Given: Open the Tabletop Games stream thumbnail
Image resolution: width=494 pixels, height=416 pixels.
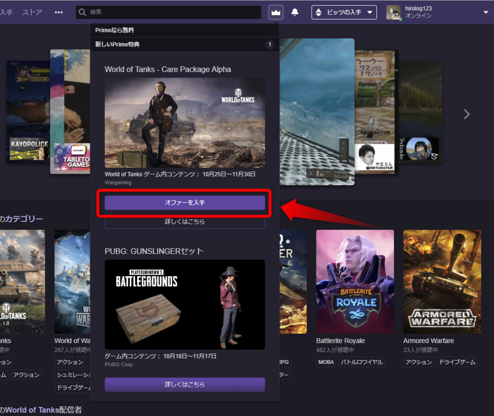Looking at the screenshot, I should [x=70, y=111].
